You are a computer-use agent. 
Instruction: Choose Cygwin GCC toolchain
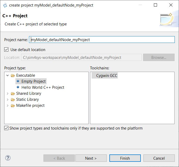[x=105, y=75]
